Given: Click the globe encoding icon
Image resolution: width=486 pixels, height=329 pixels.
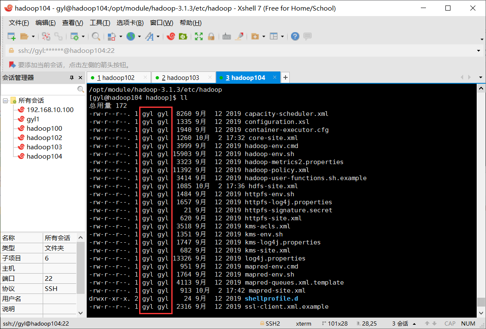Looking at the screenshot, I should pos(131,36).
